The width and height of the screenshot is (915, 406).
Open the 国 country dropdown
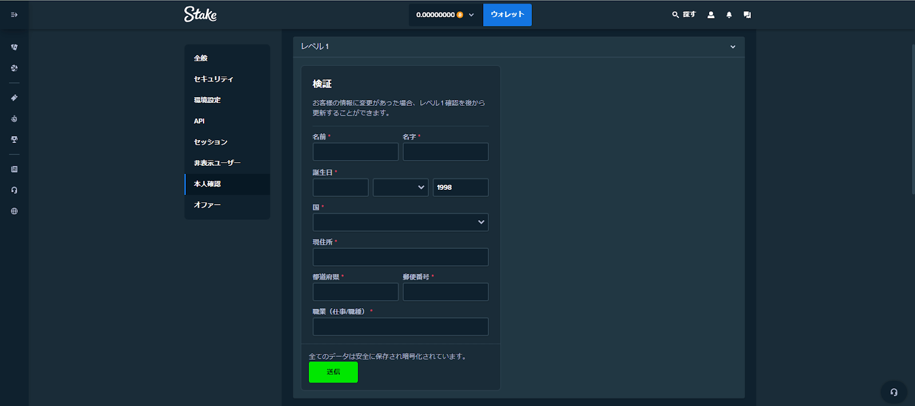(x=400, y=222)
